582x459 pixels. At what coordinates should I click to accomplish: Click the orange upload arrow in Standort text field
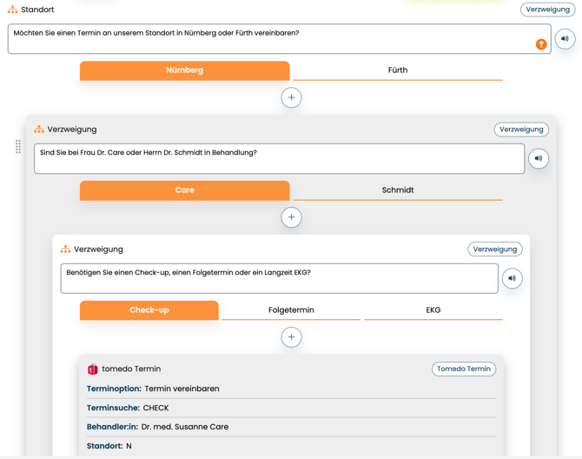point(541,44)
